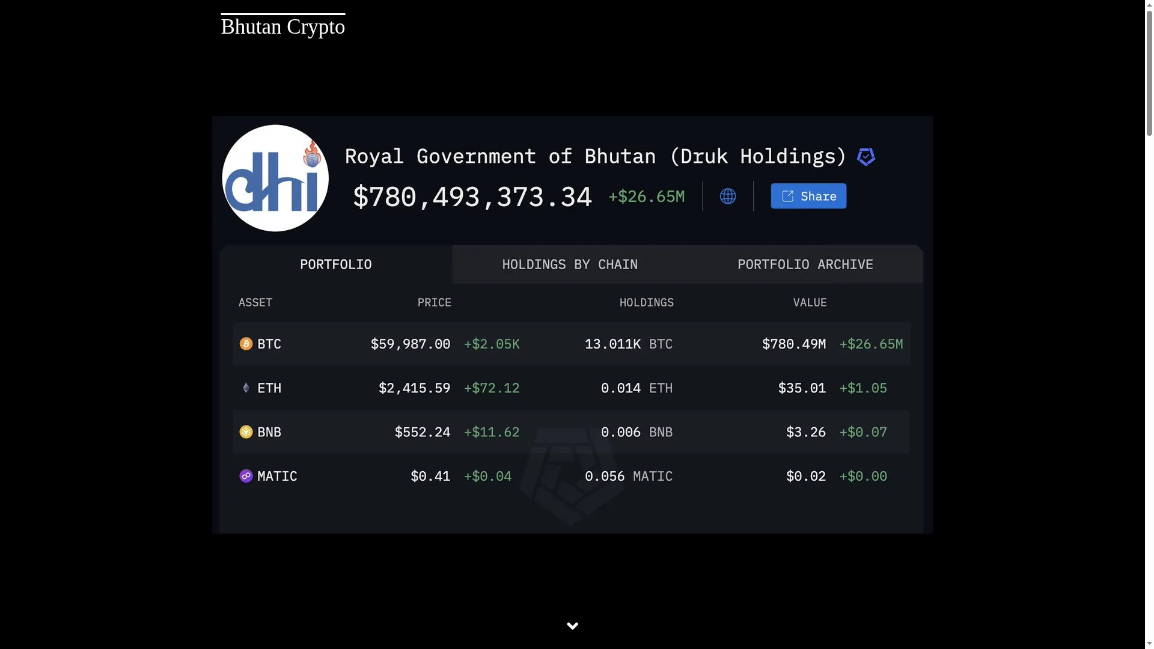The width and height of the screenshot is (1154, 649).
Task: Click the $780.49M BTC value
Action: tap(794, 344)
